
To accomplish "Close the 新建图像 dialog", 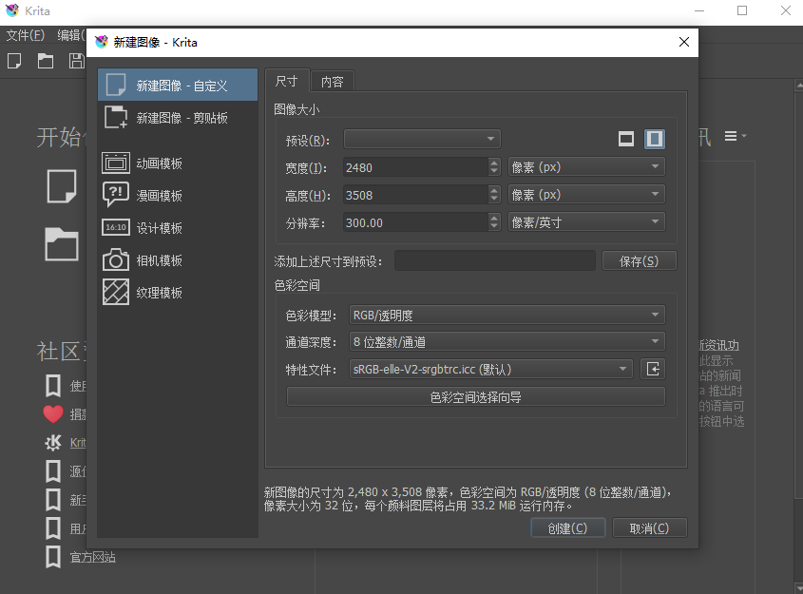I will (683, 42).
